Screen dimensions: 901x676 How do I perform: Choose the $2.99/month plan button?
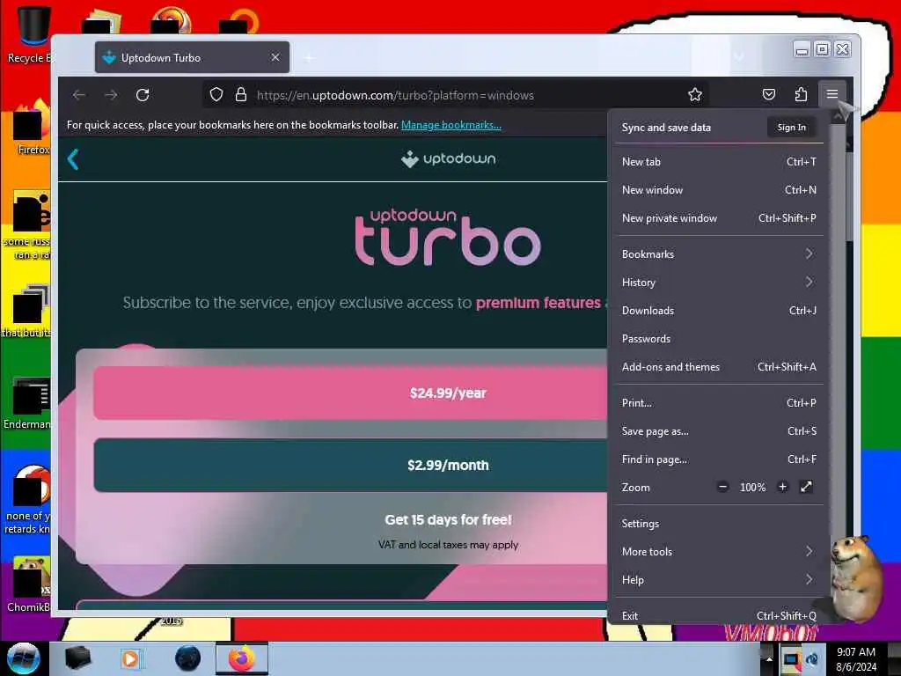(x=350, y=465)
